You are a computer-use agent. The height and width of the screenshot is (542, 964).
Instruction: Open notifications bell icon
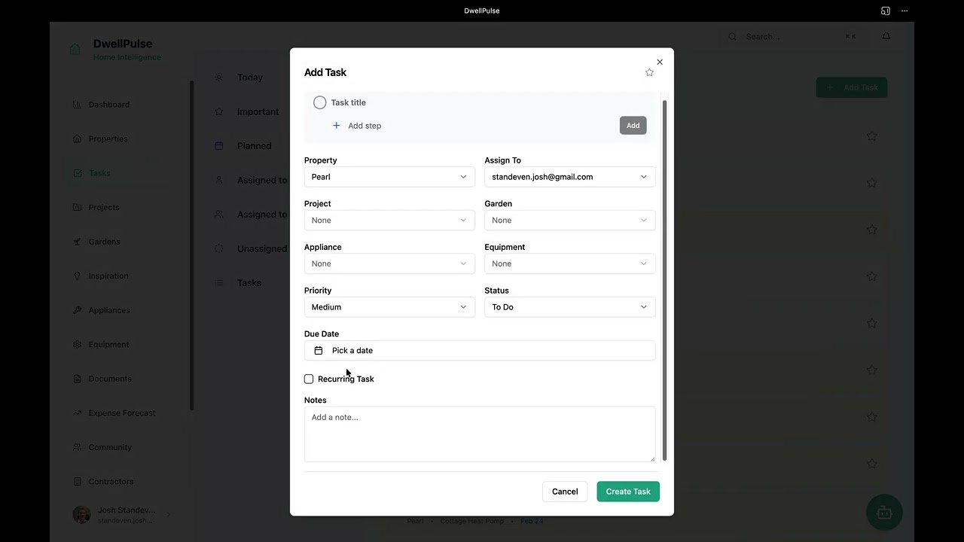[886, 36]
